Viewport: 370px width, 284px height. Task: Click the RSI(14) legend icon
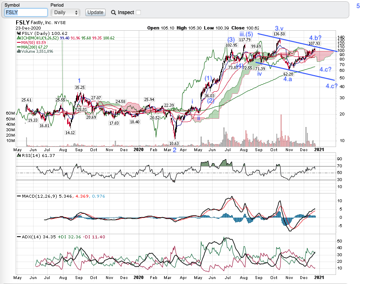tap(18, 155)
